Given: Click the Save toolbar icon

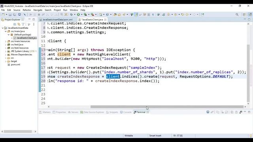Looking at the screenshot, I should 10,15.
